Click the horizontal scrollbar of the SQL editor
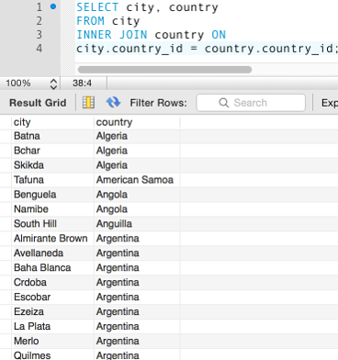 pyautogui.click(x=164, y=70)
